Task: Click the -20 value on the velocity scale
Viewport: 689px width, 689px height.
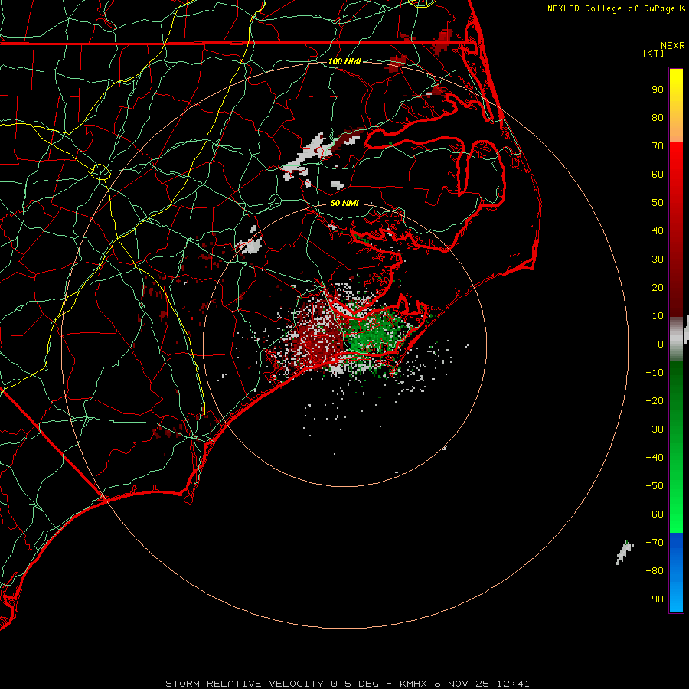Action: click(x=655, y=400)
